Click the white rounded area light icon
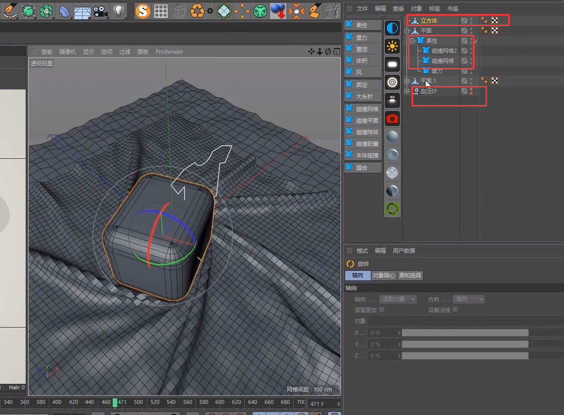Image resolution: width=564 pixels, height=415 pixels. [x=392, y=64]
